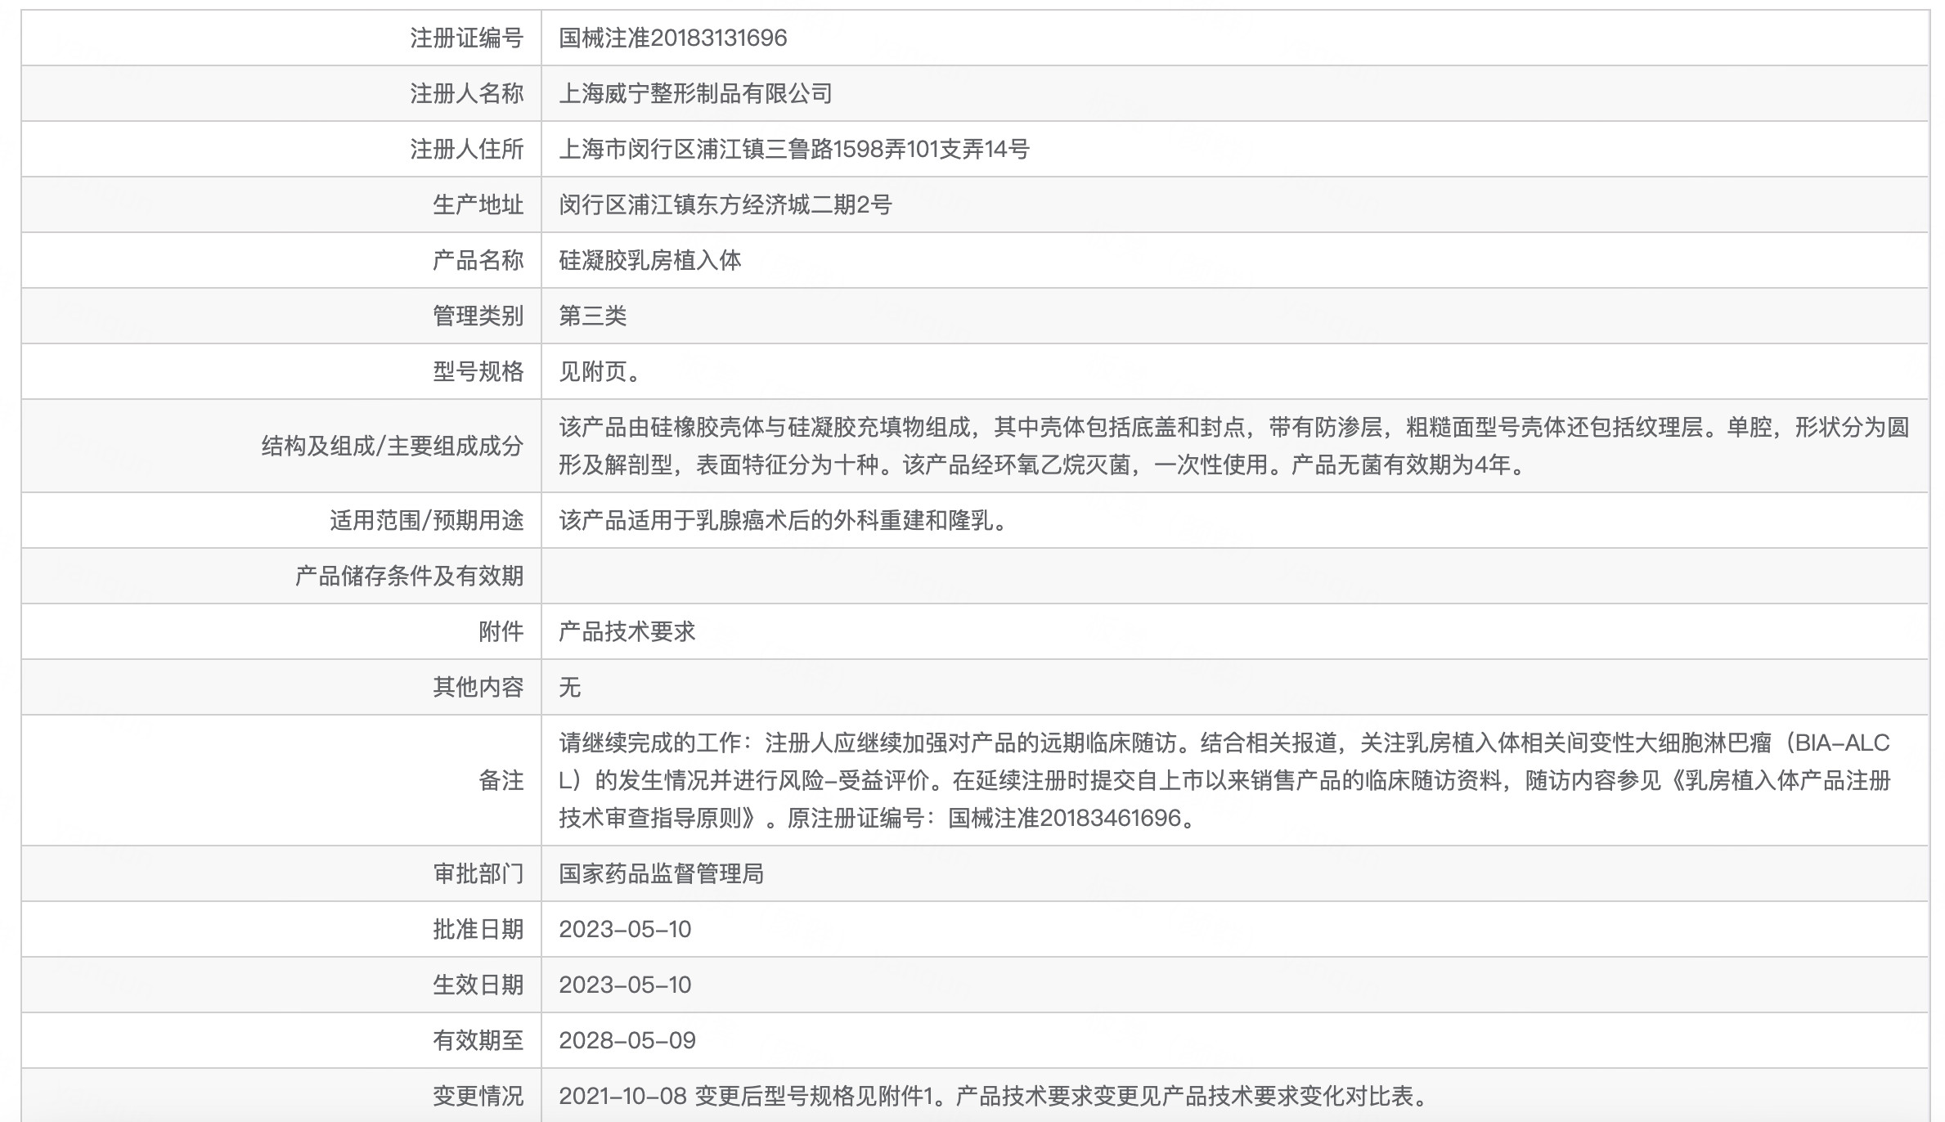
Task: Click the 第三类 management category value
Action: click(592, 316)
